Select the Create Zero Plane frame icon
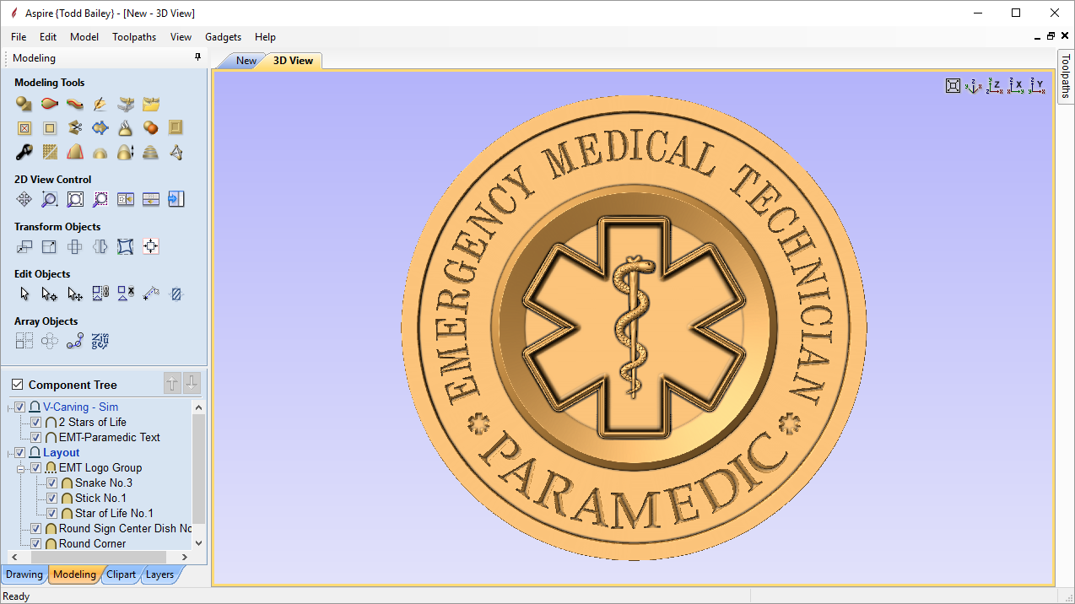 [x=176, y=128]
